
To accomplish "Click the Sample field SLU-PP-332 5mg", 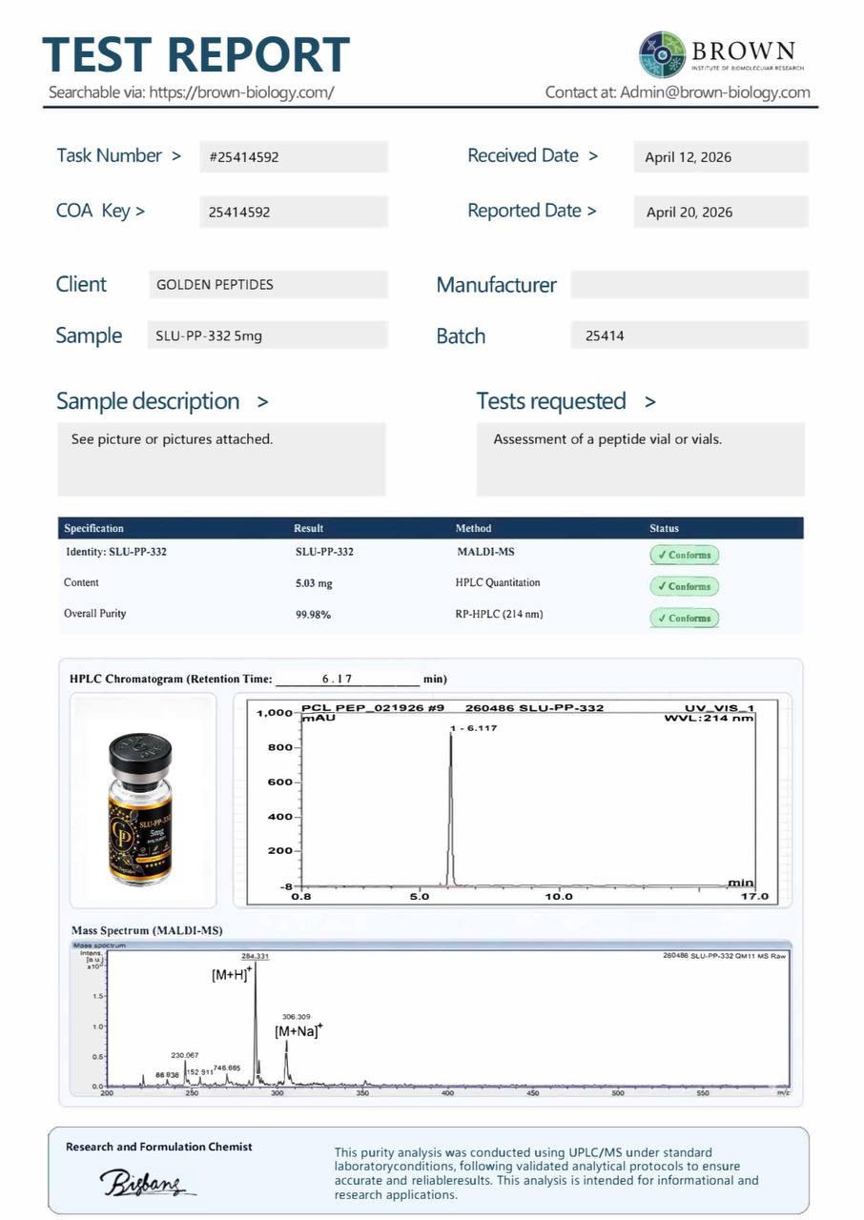I will tap(269, 335).
